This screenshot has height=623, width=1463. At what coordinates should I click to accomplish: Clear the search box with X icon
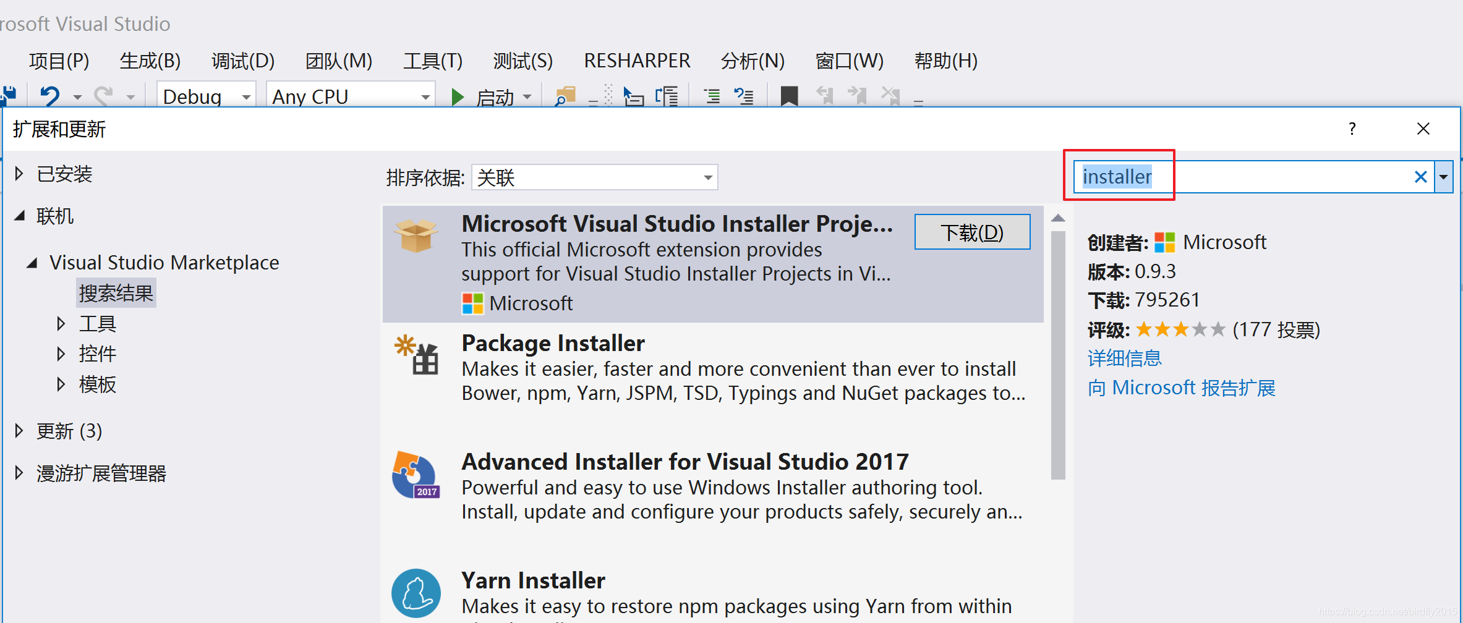[1420, 177]
